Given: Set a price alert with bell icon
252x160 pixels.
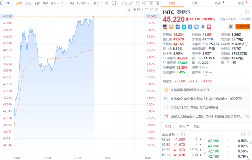Looking at the screenshot, I should [x=231, y=27].
